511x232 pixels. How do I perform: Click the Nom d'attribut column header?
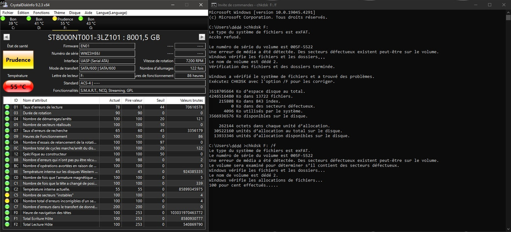point(60,100)
